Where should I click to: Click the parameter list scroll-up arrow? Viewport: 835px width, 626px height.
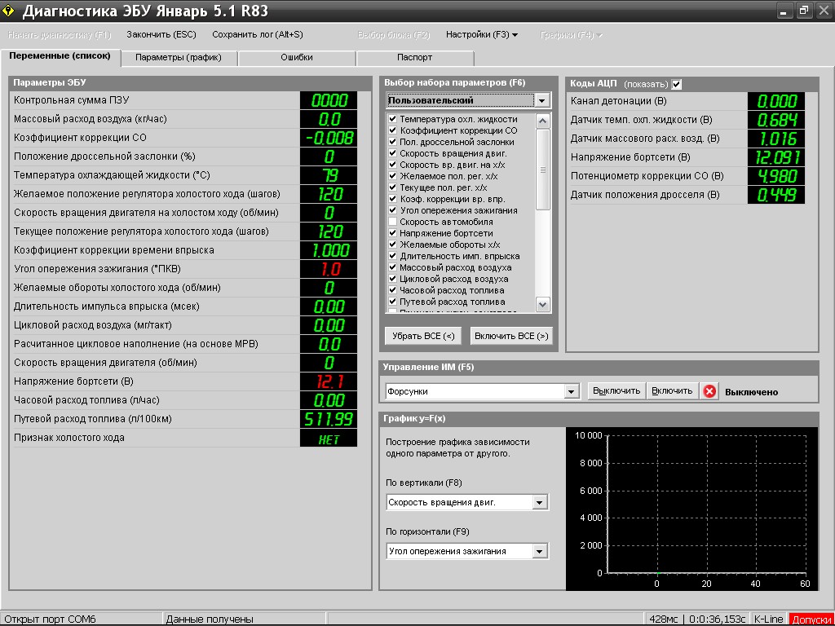tap(543, 120)
